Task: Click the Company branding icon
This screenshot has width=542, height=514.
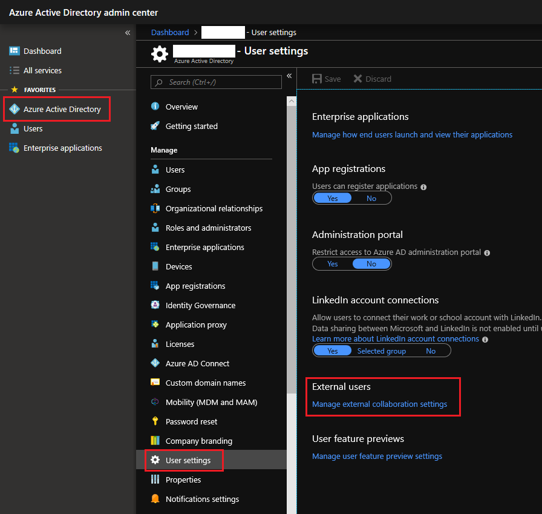Action: [155, 440]
